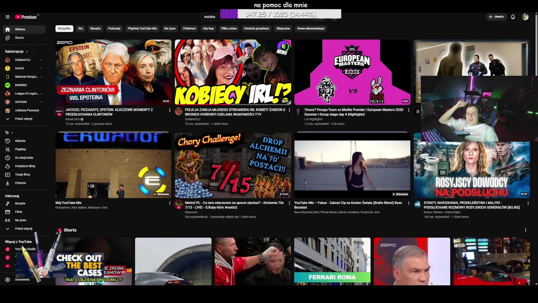The width and height of the screenshot is (538, 303).
Task: Click the YouTube Premium logo
Action: [x=26, y=17]
